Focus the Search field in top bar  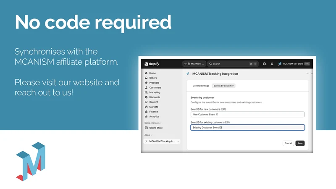[233, 64]
